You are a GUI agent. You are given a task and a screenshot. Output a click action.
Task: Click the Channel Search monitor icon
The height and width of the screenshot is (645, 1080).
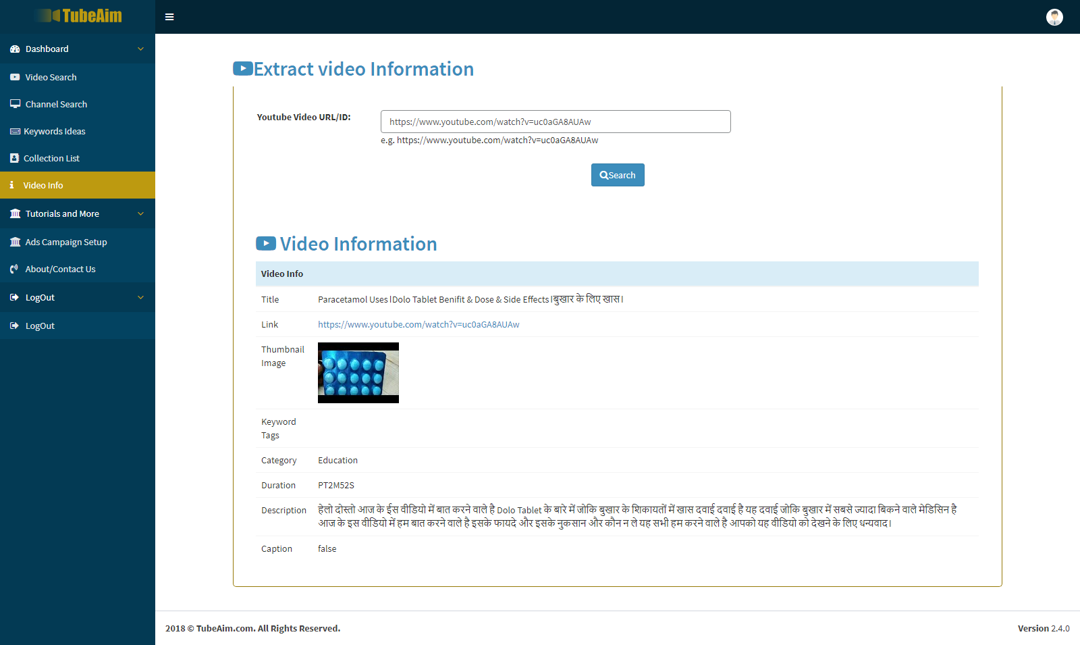[x=15, y=104]
